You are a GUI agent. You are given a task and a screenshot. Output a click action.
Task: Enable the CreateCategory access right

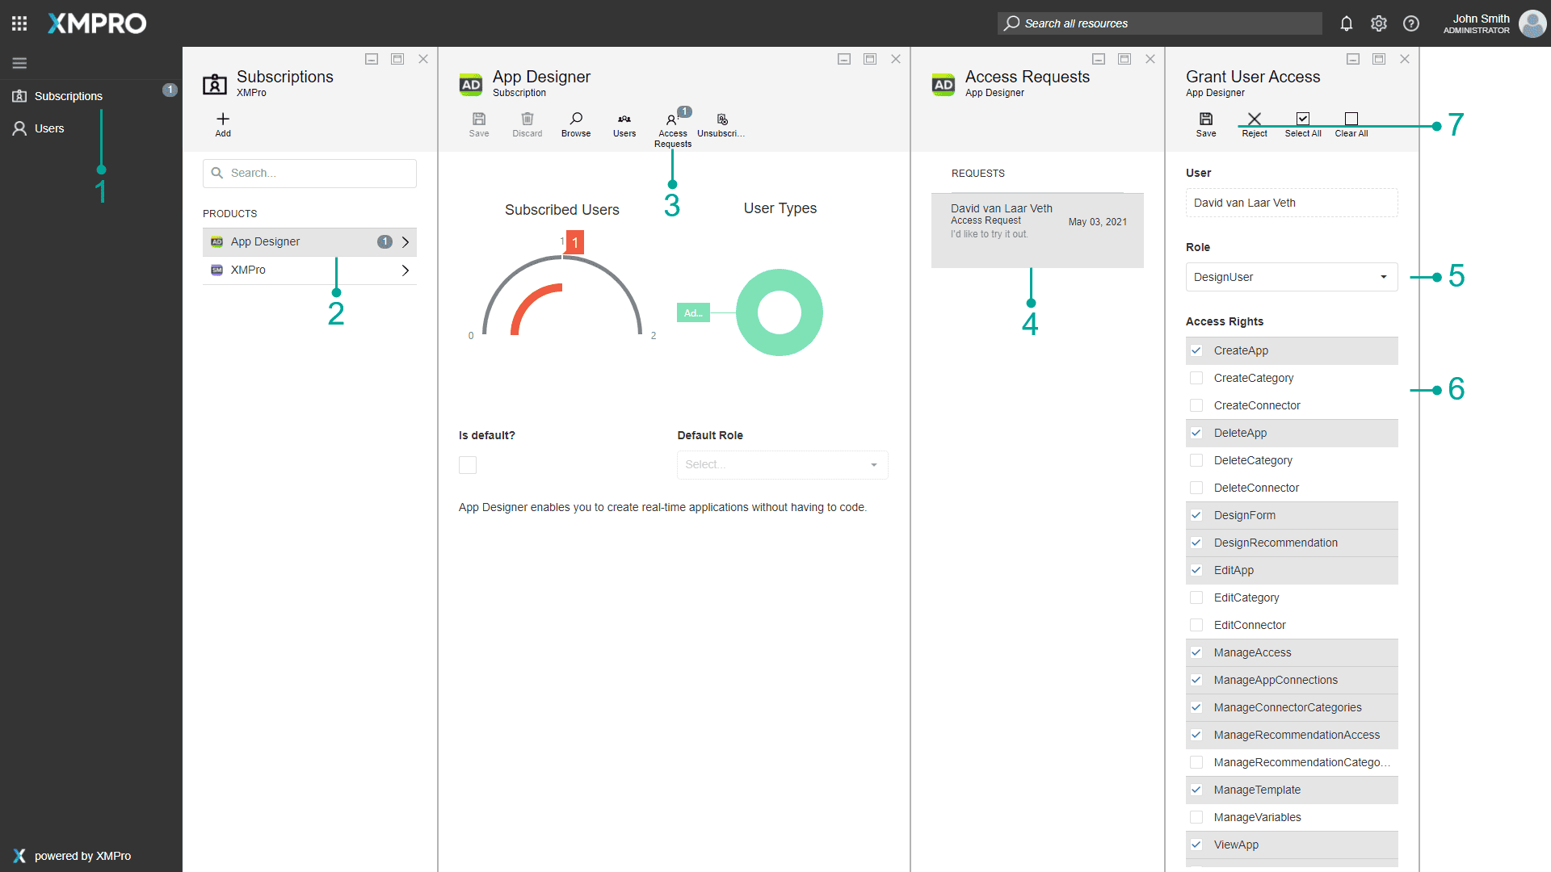click(1196, 378)
